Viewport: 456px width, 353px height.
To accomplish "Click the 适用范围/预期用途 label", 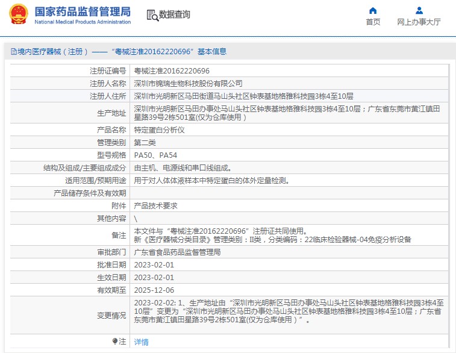I will (95, 181).
